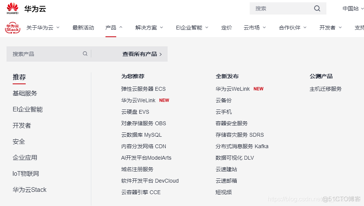Open 云速建站 link
Image resolution: width=364 pixels, height=206 pixels.
click(226, 169)
